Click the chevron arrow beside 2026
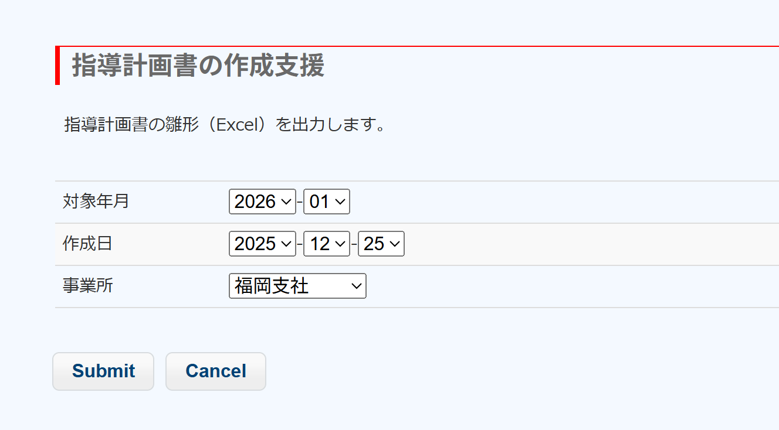This screenshot has width=779, height=430. 286,202
